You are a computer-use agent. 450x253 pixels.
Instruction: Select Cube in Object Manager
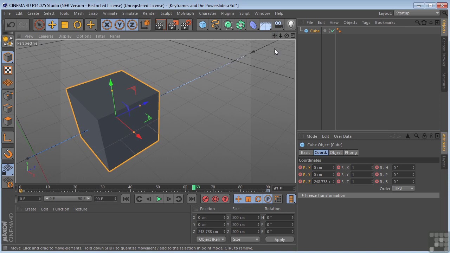315,31
